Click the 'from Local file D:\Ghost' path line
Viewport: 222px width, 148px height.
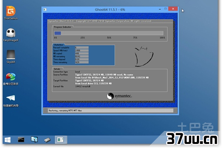click(112, 78)
